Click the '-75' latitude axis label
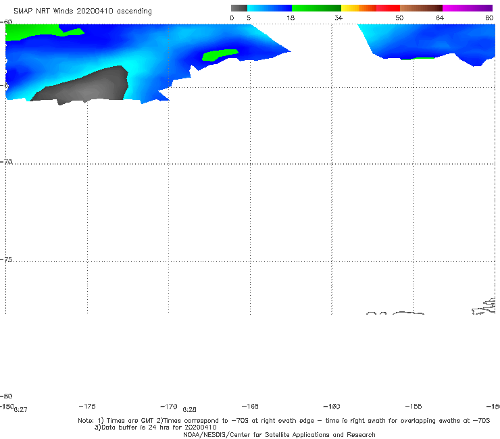 [x=6, y=259]
